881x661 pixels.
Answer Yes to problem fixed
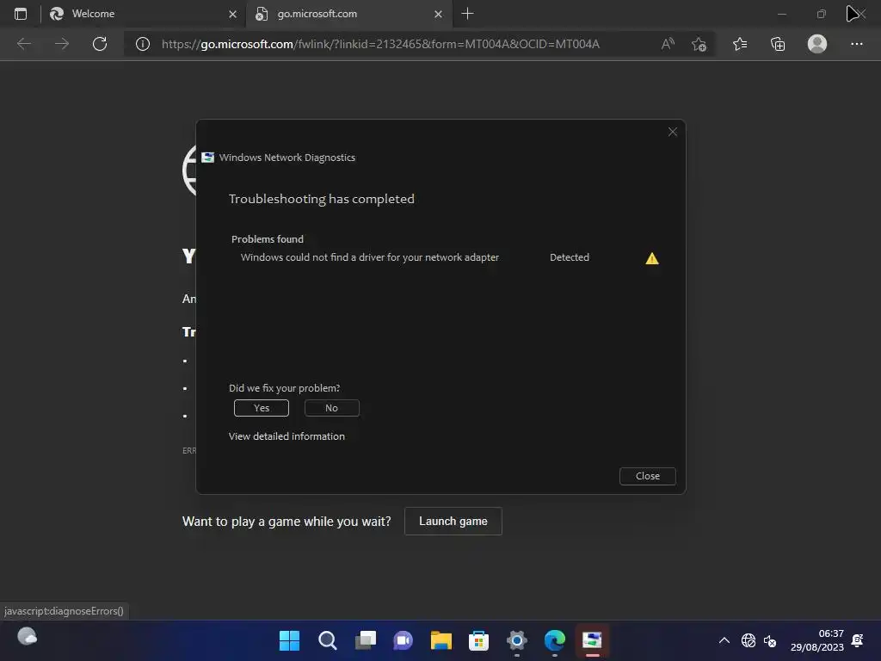click(x=262, y=408)
